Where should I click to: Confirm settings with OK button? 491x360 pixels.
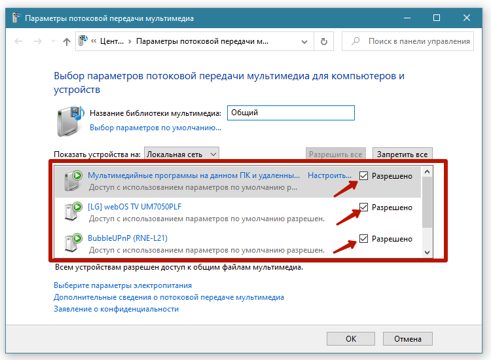coord(351,338)
